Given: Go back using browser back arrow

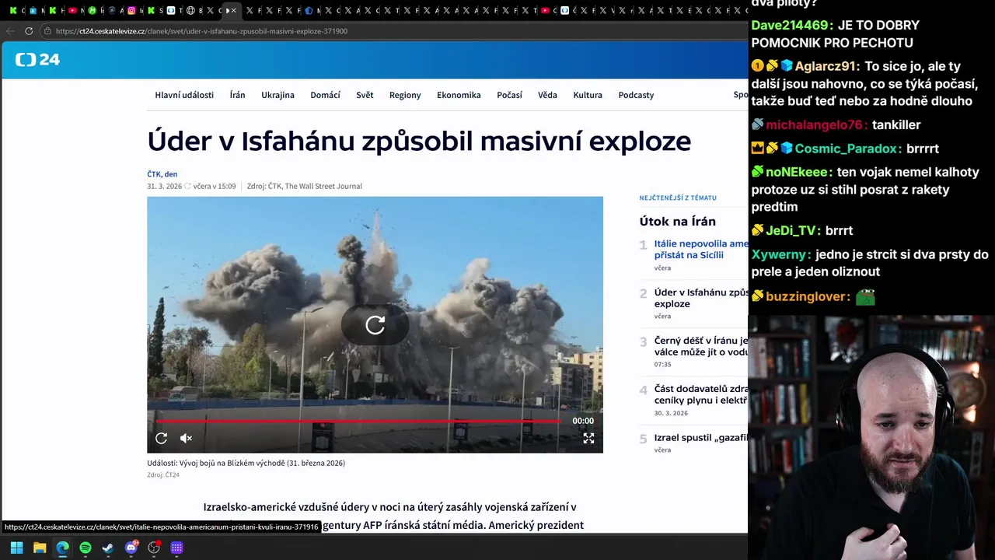Looking at the screenshot, I should tap(10, 31).
